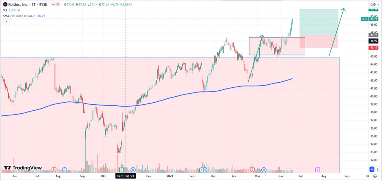Select the long position's green profit zone

(x=318, y=22)
